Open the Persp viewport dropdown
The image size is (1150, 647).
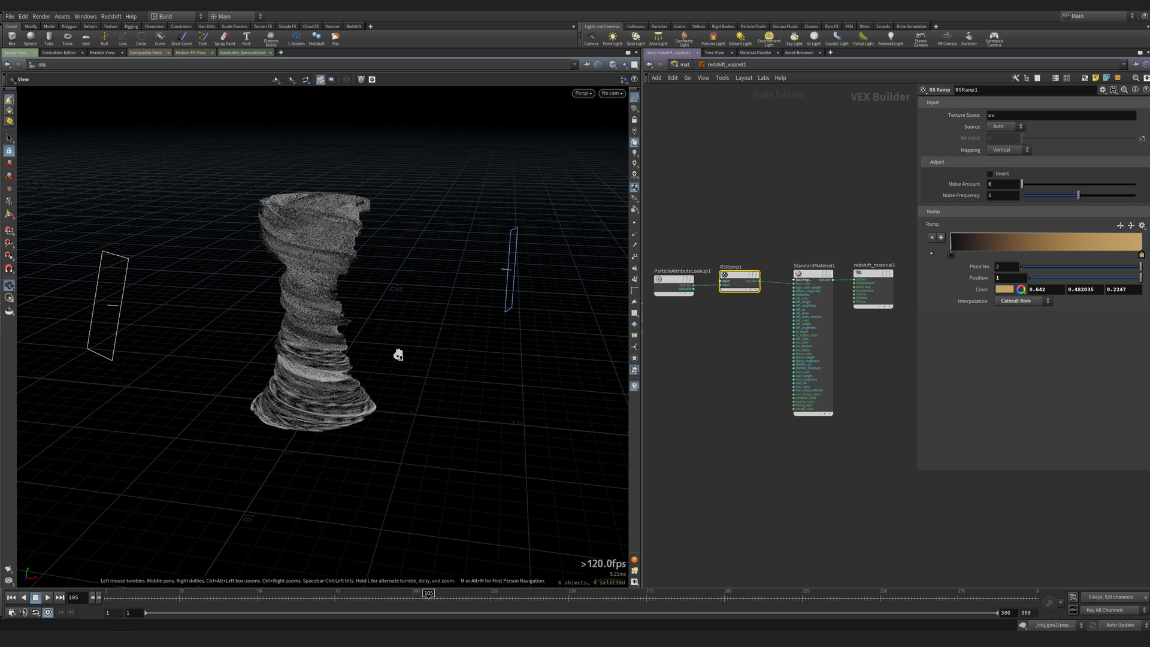[x=583, y=93]
